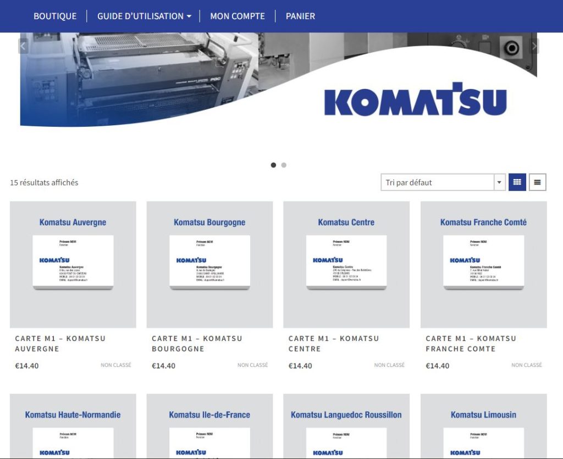This screenshot has height=459, width=563.
Task: Open Komatsu Bourgogne card thumbnail
Action: click(209, 265)
